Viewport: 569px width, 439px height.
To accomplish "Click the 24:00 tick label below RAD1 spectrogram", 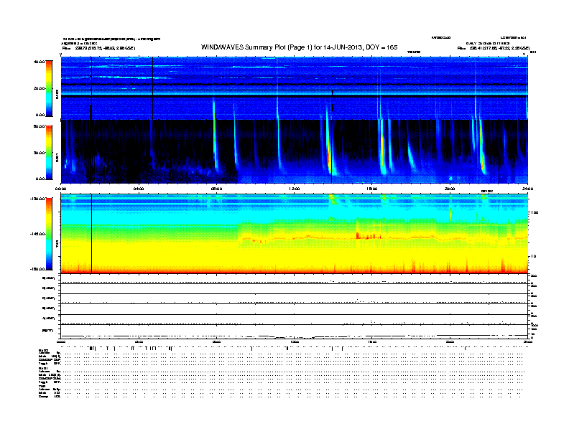I will [x=527, y=189].
